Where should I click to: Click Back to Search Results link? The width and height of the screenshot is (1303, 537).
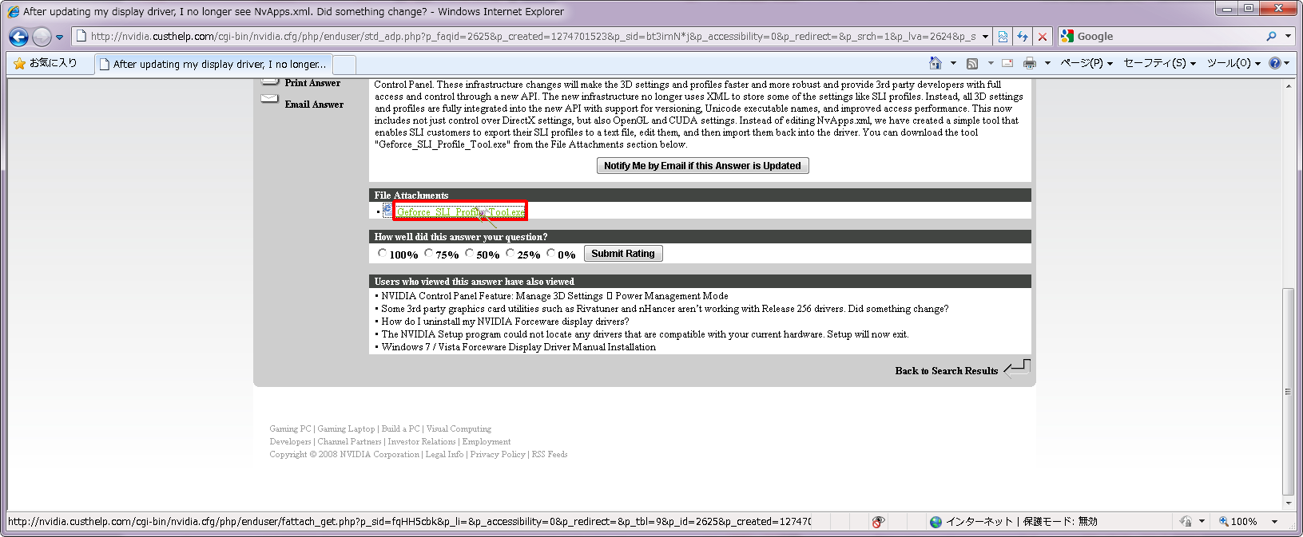pos(947,371)
